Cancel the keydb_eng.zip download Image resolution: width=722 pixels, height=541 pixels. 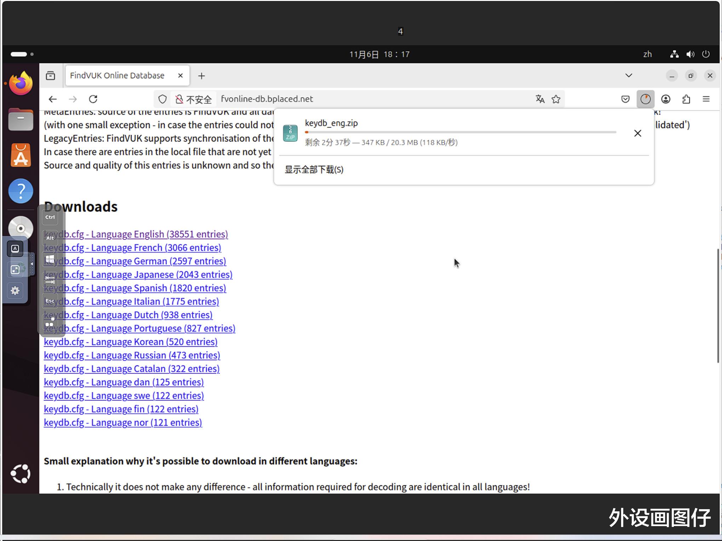637,133
